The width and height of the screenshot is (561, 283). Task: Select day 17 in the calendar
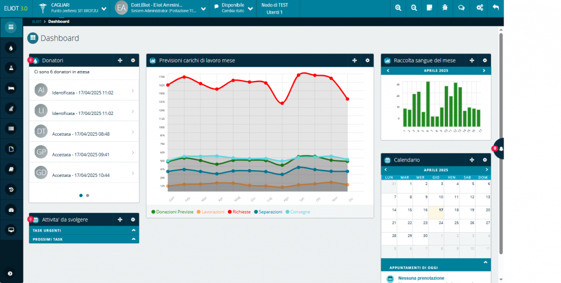click(440, 210)
